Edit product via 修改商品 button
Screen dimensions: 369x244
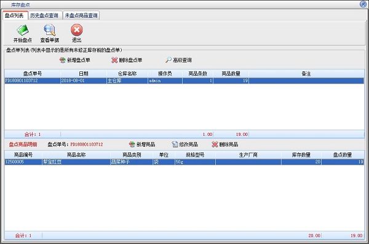184,144
